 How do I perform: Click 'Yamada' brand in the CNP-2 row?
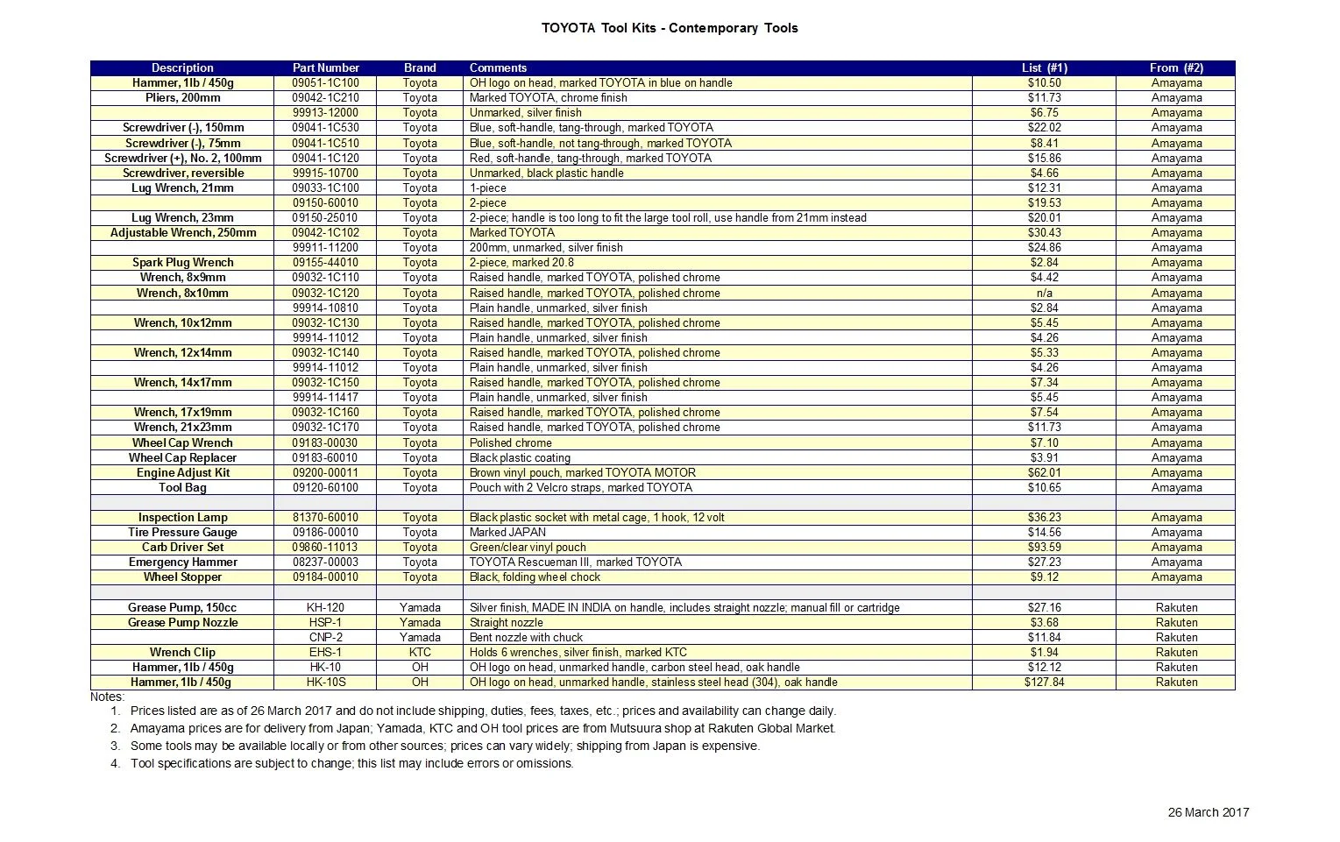coord(420,637)
